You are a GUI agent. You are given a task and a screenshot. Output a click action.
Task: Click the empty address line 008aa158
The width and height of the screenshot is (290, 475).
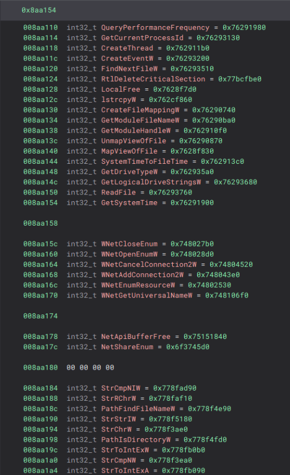[41, 223]
